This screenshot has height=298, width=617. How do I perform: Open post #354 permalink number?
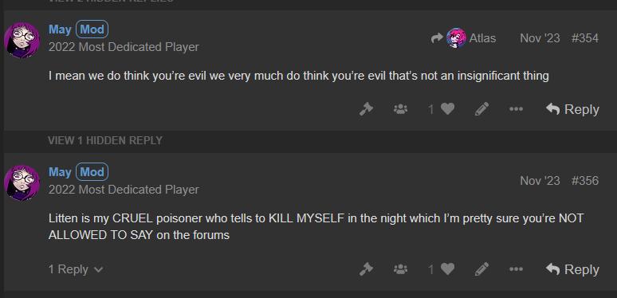(585, 38)
